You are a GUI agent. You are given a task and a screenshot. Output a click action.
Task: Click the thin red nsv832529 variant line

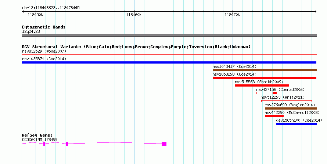tap(169, 55)
